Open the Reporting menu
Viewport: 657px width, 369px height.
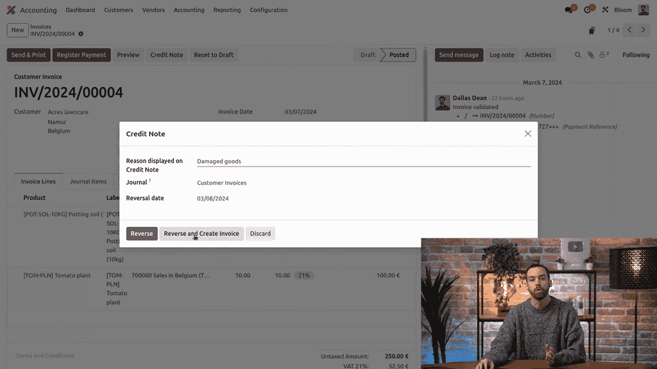[226, 10]
